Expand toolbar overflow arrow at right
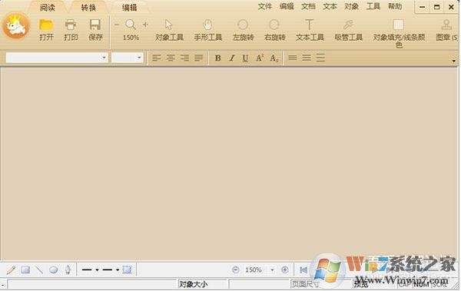Screen dimensions: 461x291 click(x=454, y=61)
